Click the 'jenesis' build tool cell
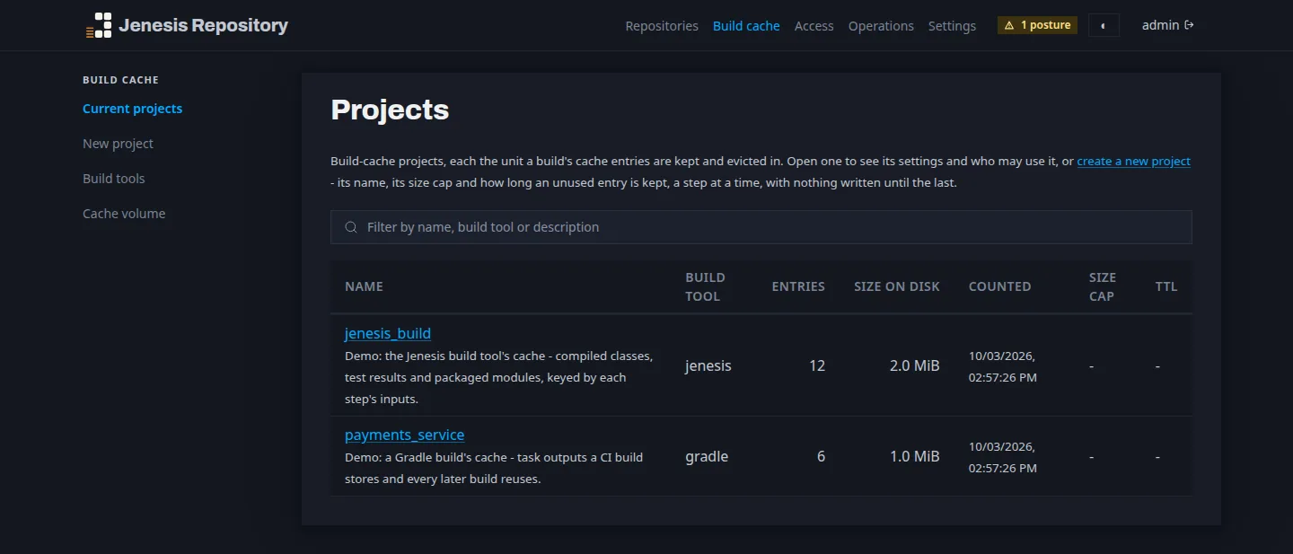Screen dimensions: 1293x554 708,366
